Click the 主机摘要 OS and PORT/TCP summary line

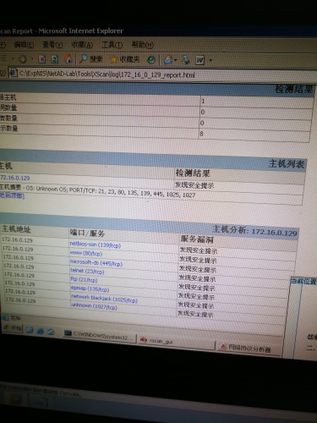[x=97, y=190]
